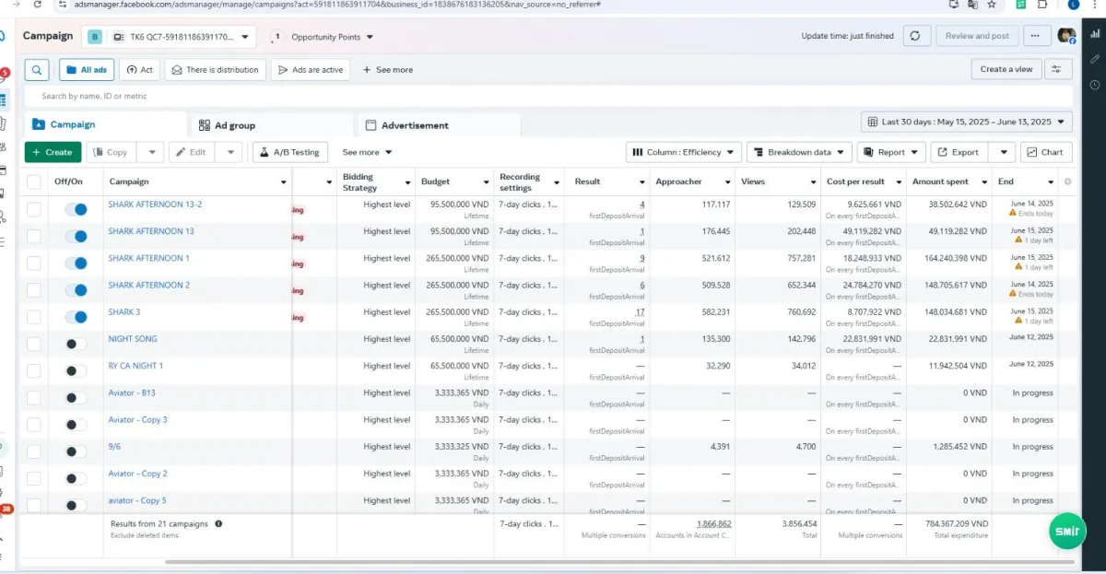Open the SHARK AFTERNOON 13-2 campaign link

(155, 205)
